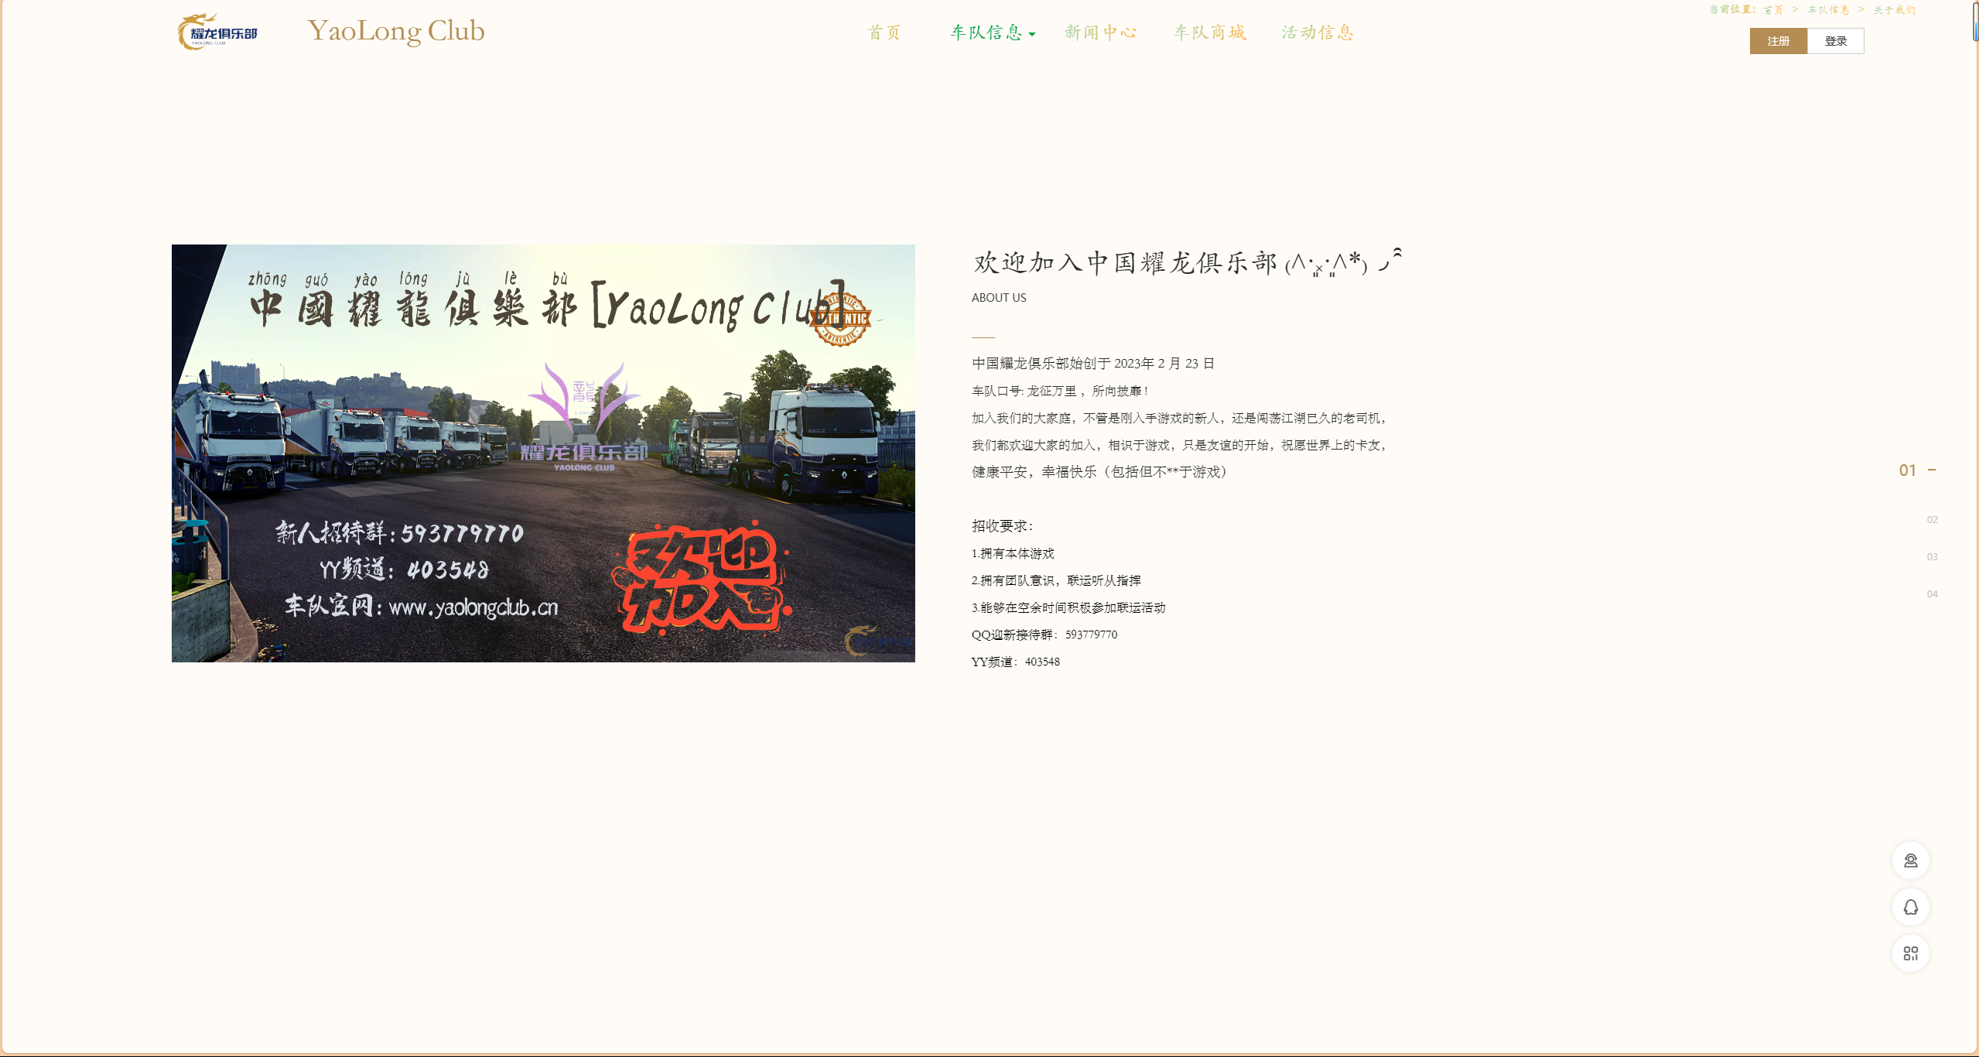The height and width of the screenshot is (1057, 1979).
Task: Click 关于我们 in the breadcrumb
Action: point(1894,10)
